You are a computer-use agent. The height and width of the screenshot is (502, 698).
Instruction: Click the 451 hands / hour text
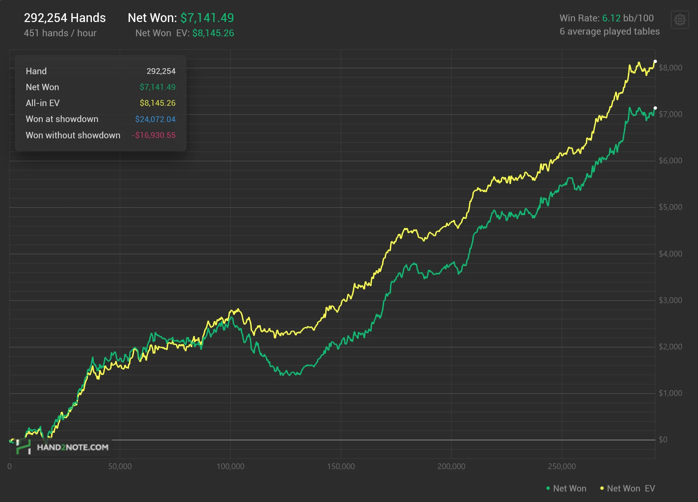point(60,33)
